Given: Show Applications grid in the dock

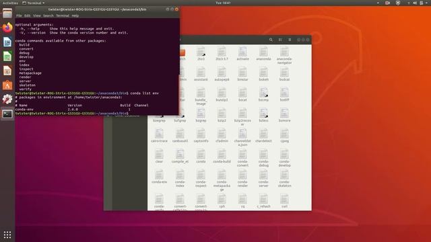Looking at the screenshot, I should click(7, 235).
